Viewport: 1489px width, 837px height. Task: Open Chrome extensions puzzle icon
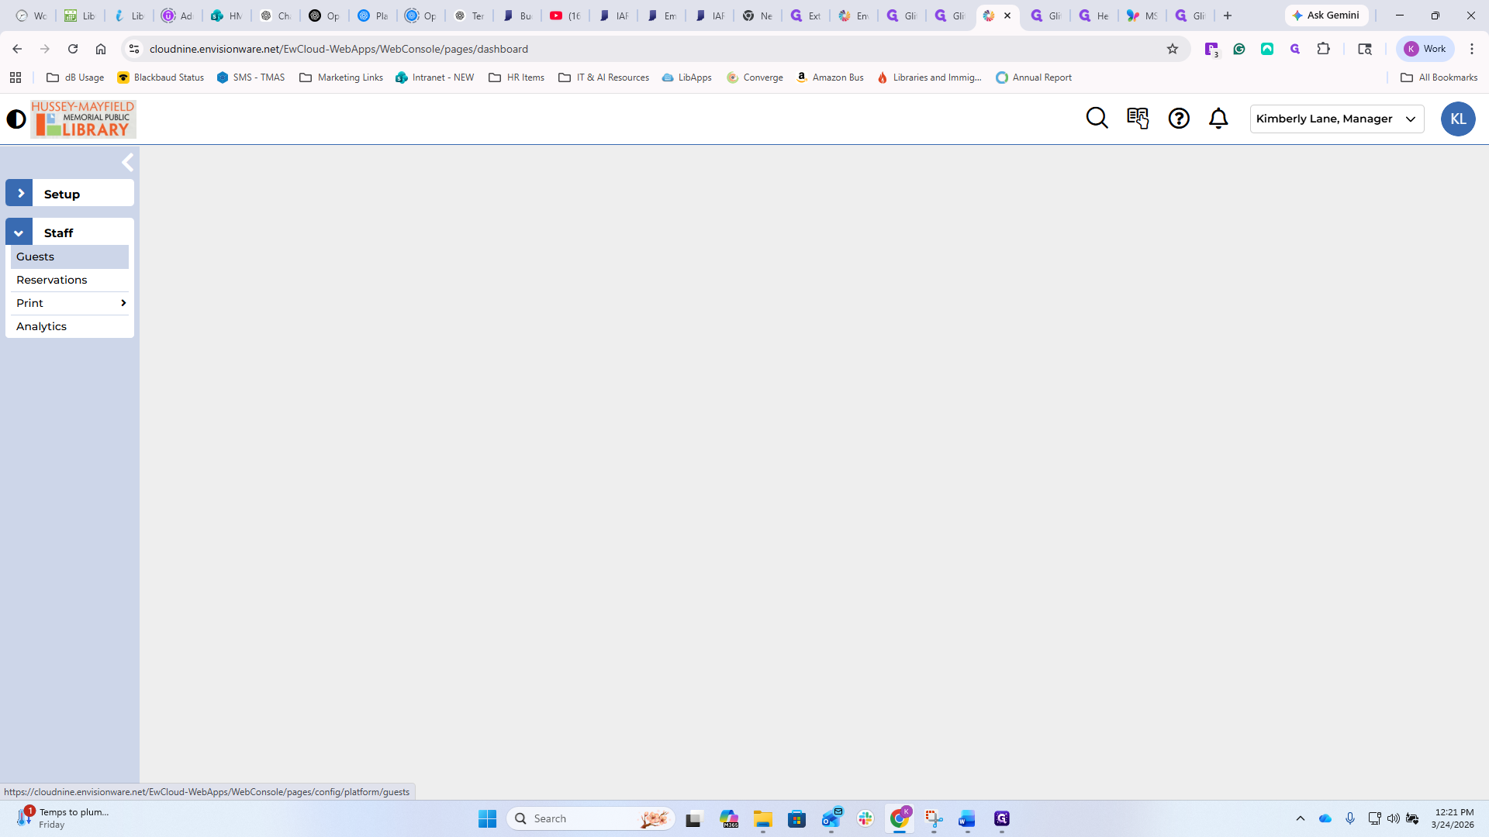pyautogui.click(x=1323, y=49)
